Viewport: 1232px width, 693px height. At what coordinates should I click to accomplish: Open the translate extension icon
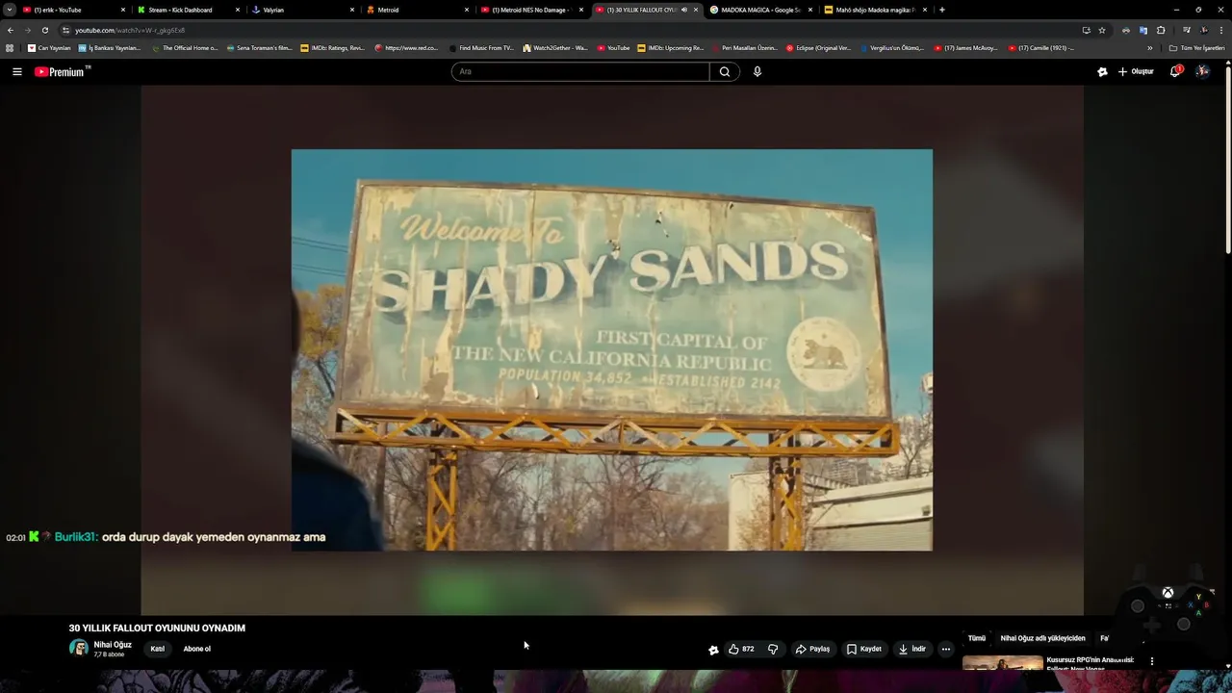(x=1143, y=30)
